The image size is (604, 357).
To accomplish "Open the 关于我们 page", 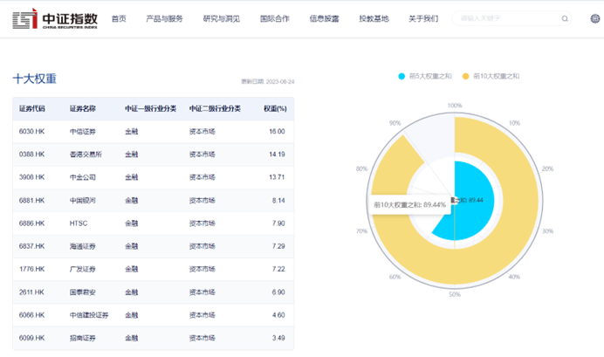I will pos(423,18).
